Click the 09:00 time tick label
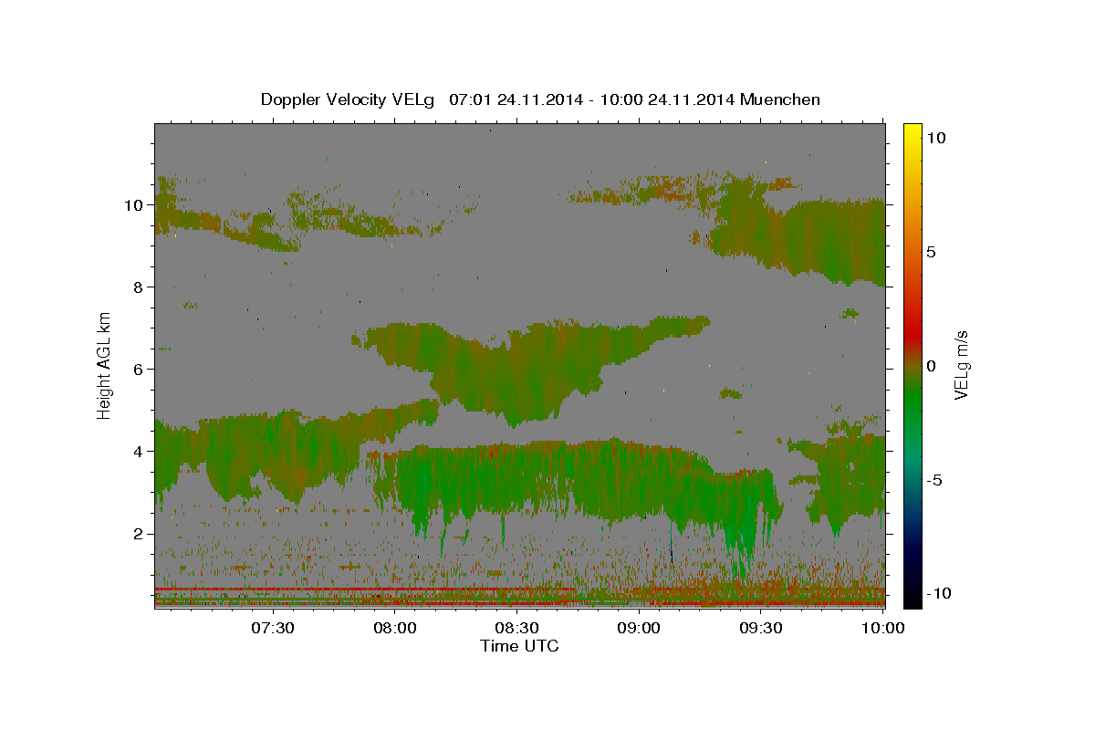This screenshot has height=730, width=1095. pos(640,628)
